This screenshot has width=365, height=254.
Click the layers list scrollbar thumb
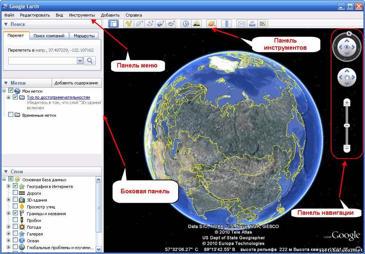coord(99,208)
